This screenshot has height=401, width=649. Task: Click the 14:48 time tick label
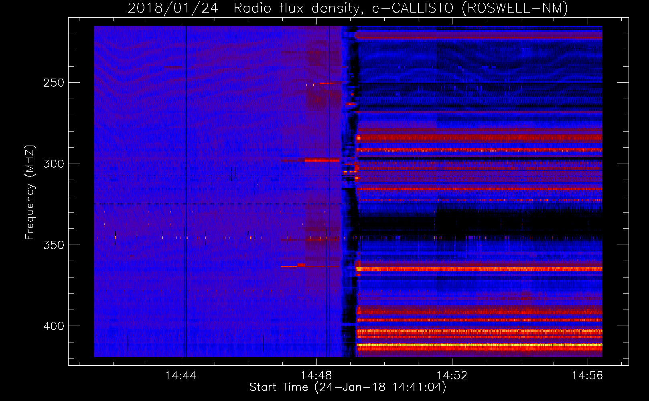(316, 375)
